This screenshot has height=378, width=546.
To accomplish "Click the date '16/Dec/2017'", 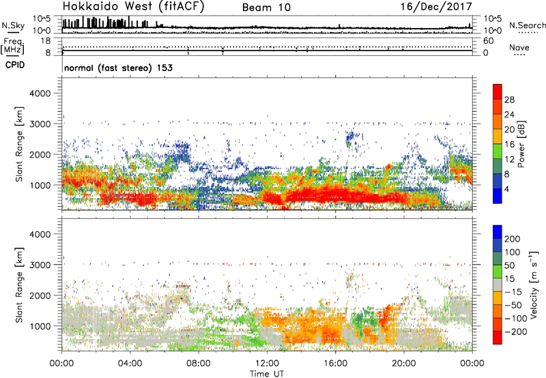I will tap(436, 6).
